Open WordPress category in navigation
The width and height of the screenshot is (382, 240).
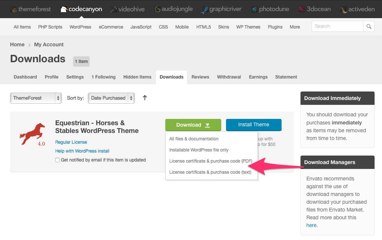coord(80,27)
